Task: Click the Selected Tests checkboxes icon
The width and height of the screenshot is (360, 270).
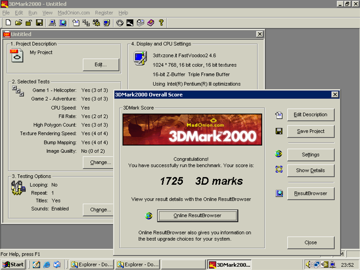Action: coord(18,91)
